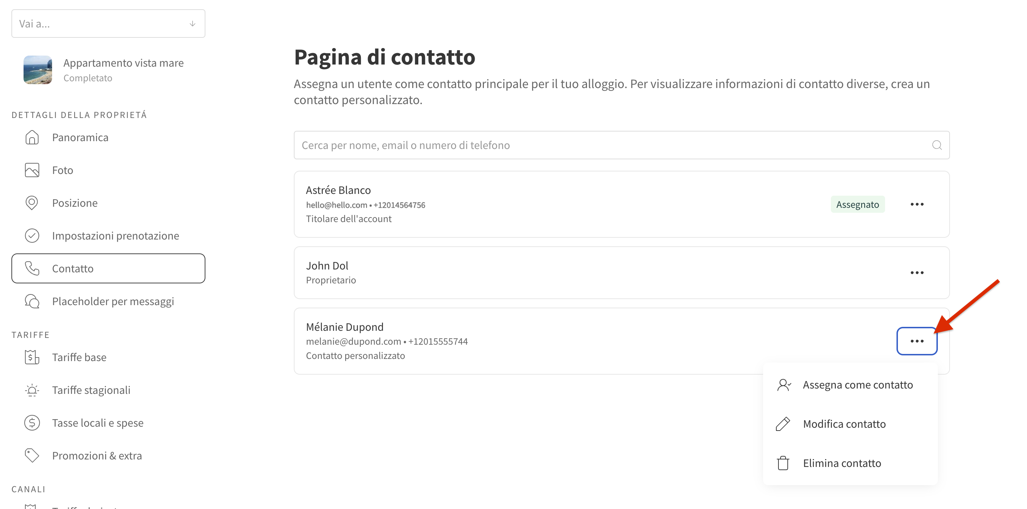
Task: Open John Dol's three-dot menu
Action: pos(917,273)
